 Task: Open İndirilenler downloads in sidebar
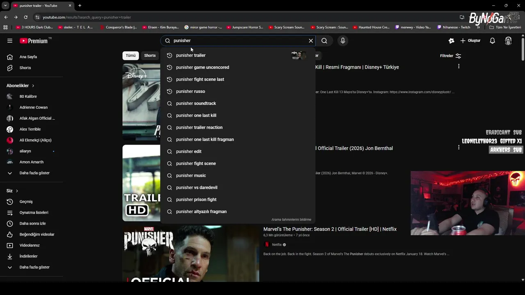coord(31,256)
